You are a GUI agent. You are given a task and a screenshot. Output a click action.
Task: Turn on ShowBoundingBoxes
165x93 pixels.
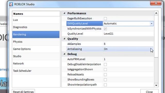[105, 80]
